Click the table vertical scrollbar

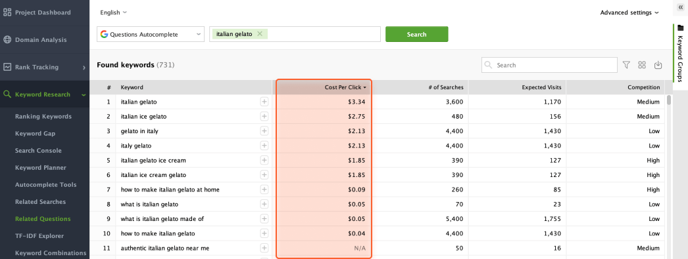(x=669, y=100)
